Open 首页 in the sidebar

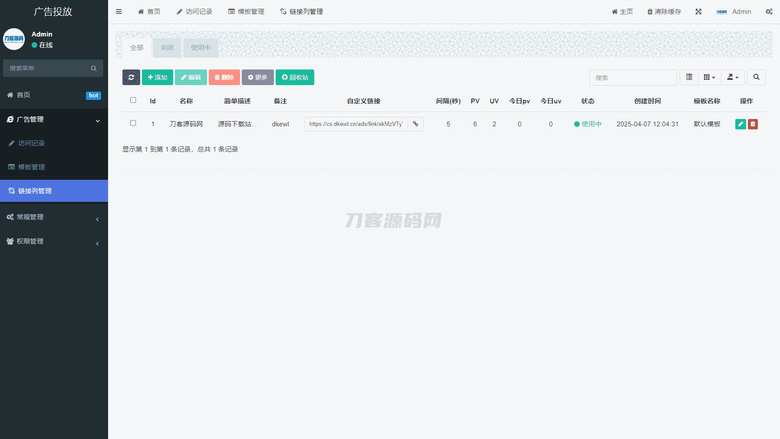(x=54, y=95)
